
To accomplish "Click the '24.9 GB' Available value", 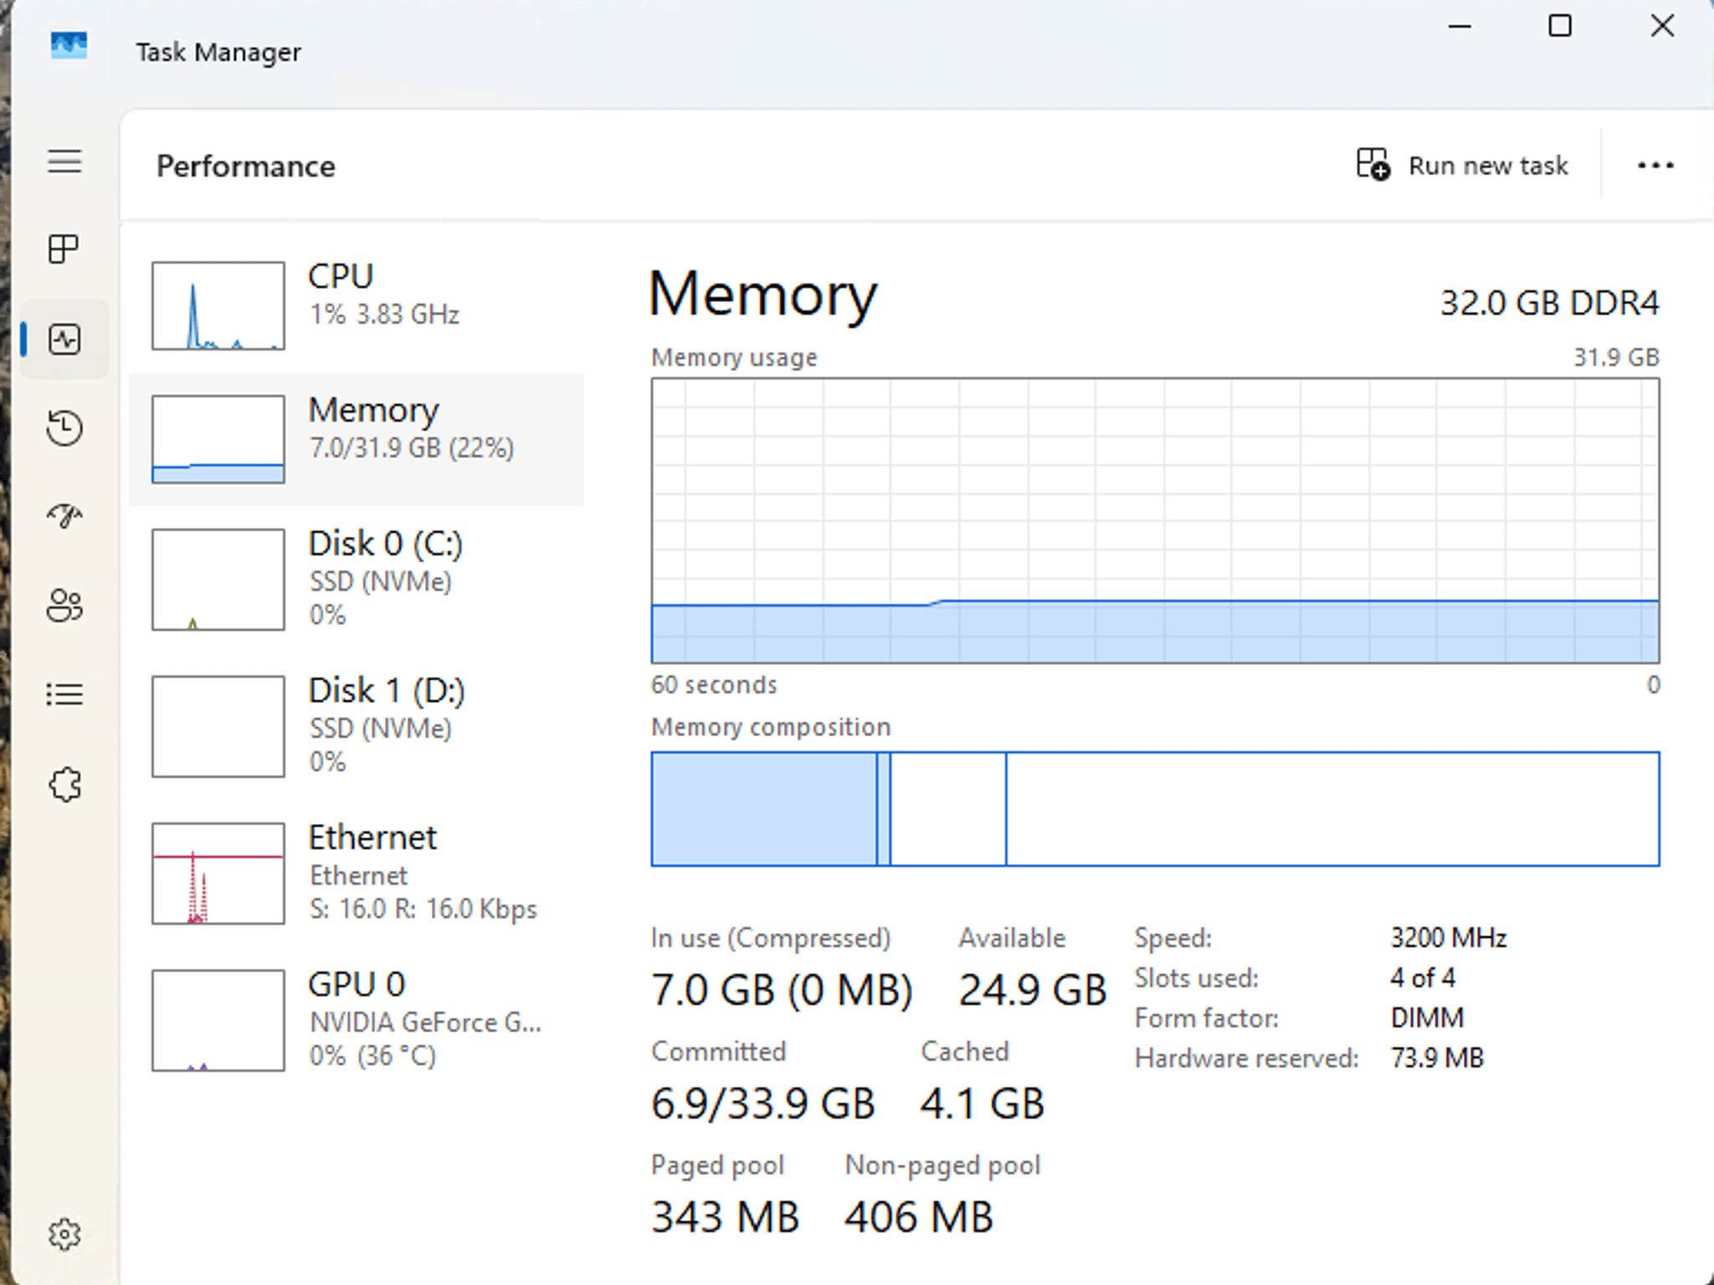I will tap(1033, 991).
